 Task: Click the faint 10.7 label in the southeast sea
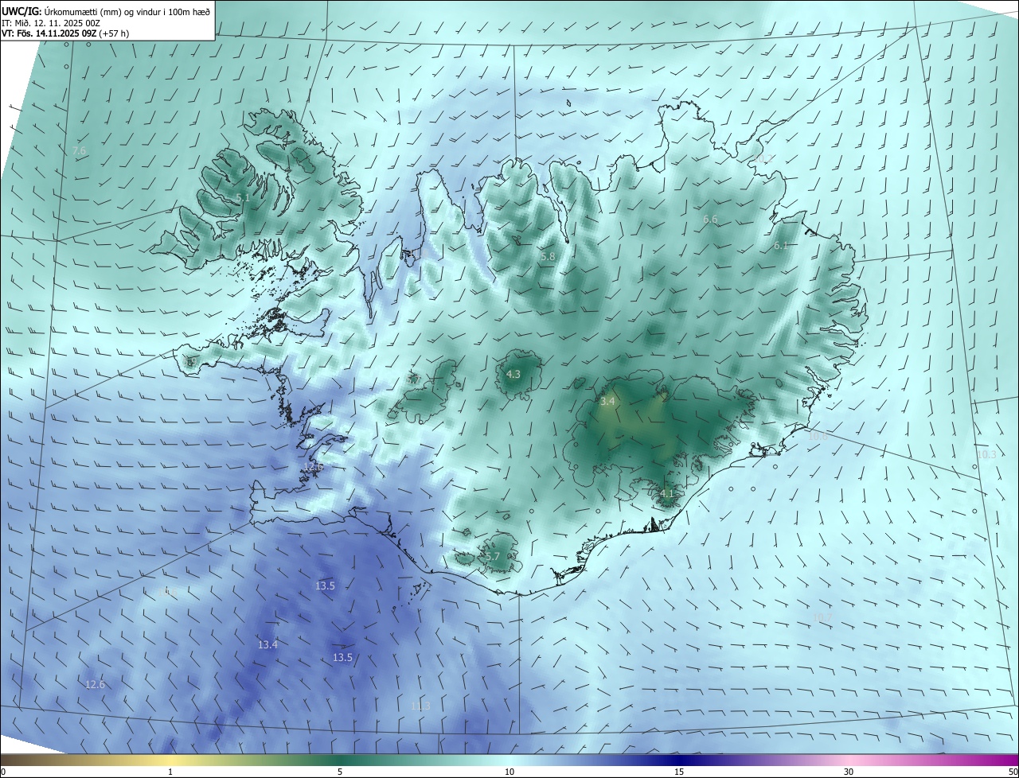tap(822, 617)
